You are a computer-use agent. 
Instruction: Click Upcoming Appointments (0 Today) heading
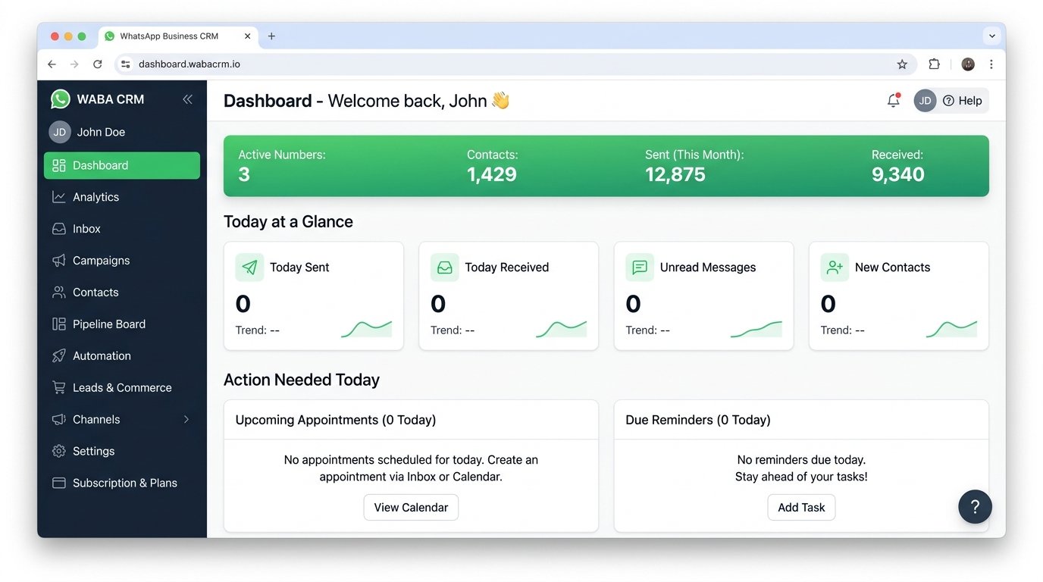[336, 420]
